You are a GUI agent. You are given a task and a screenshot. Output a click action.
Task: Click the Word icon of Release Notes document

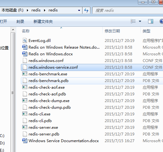(x=25, y=47)
